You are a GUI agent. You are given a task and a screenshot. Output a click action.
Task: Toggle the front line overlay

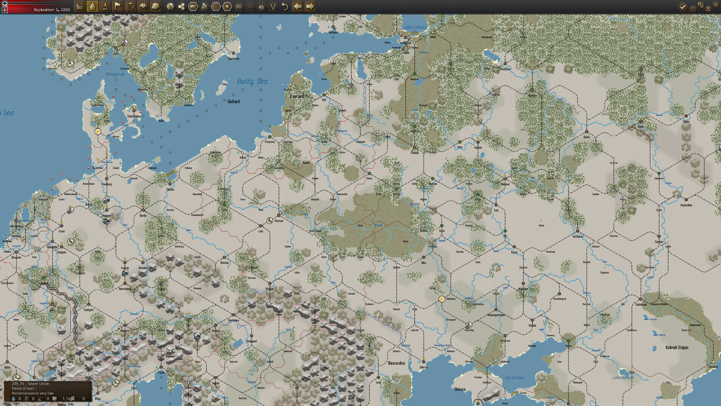[250, 6]
